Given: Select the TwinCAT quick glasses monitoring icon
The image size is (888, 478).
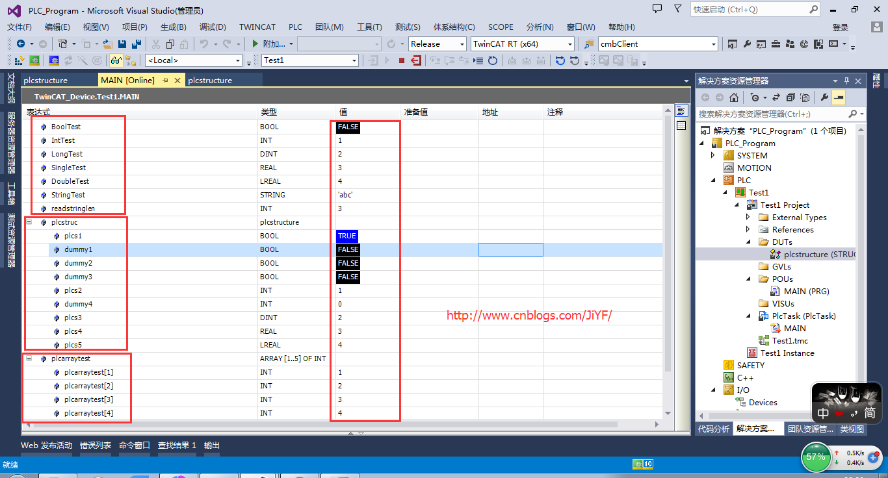Looking at the screenshot, I should tap(116, 59).
